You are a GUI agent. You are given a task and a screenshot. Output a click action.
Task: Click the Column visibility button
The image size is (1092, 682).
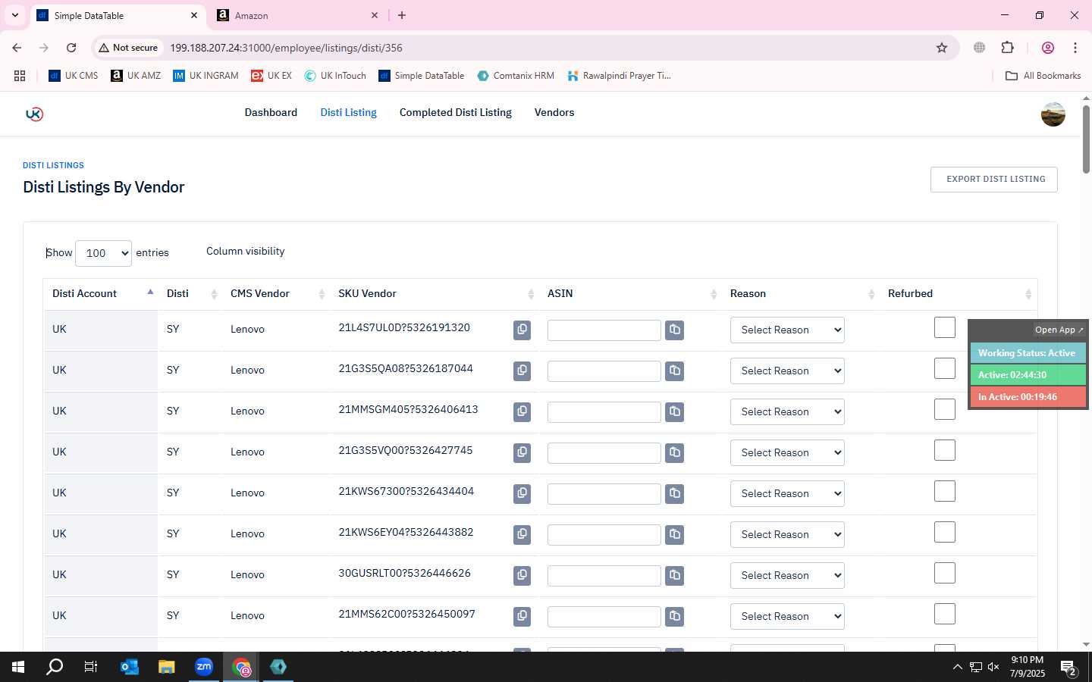[246, 252]
